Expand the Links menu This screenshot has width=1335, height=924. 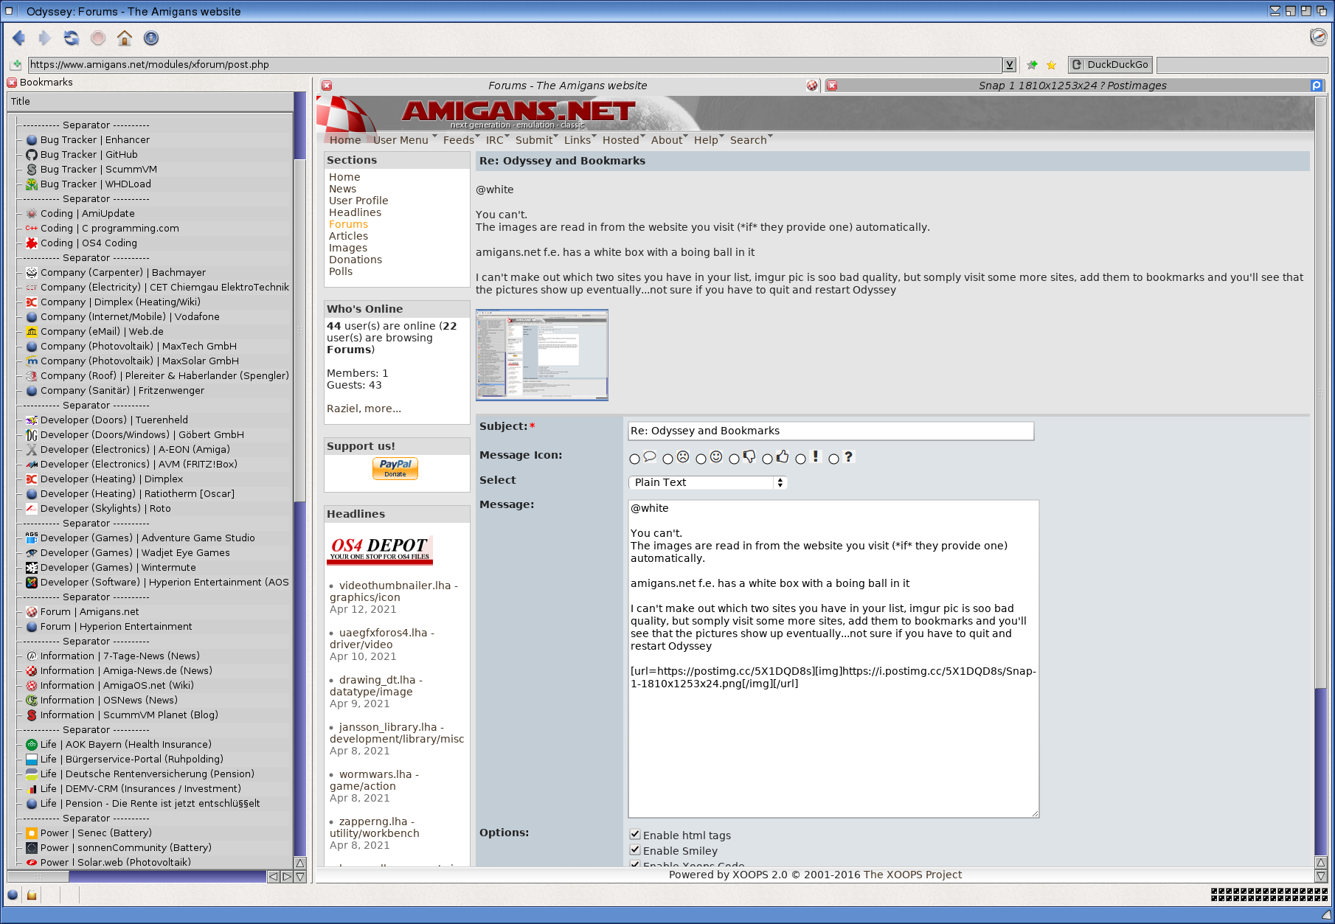tap(580, 139)
